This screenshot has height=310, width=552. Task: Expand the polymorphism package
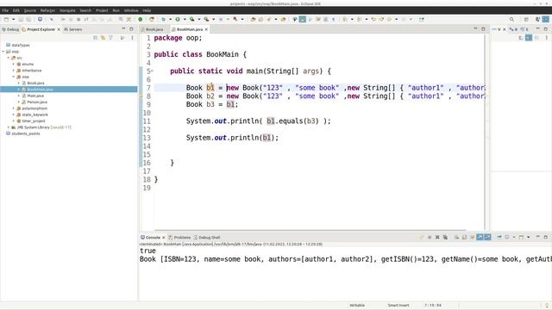pos(14,108)
